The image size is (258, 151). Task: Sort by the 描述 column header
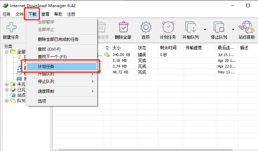pyautogui.click(x=248, y=48)
